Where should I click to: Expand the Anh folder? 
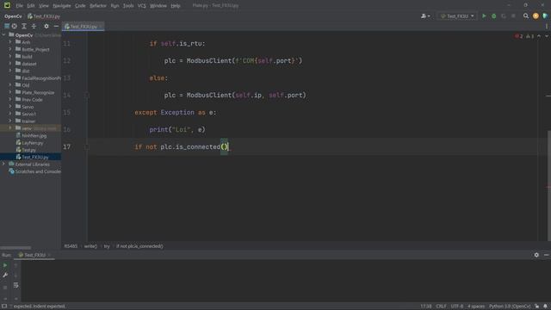tap(10, 42)
